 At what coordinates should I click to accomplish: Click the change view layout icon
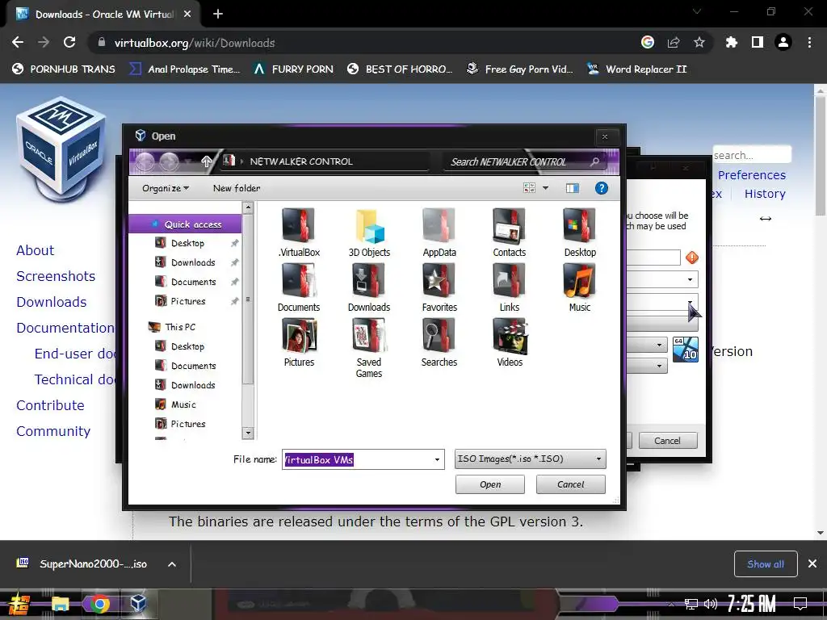pyautogui.click(x=529, y=188)
